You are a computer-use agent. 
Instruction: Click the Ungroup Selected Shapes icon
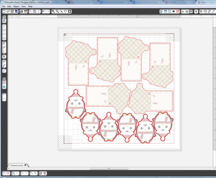click(x=8, y=173)
